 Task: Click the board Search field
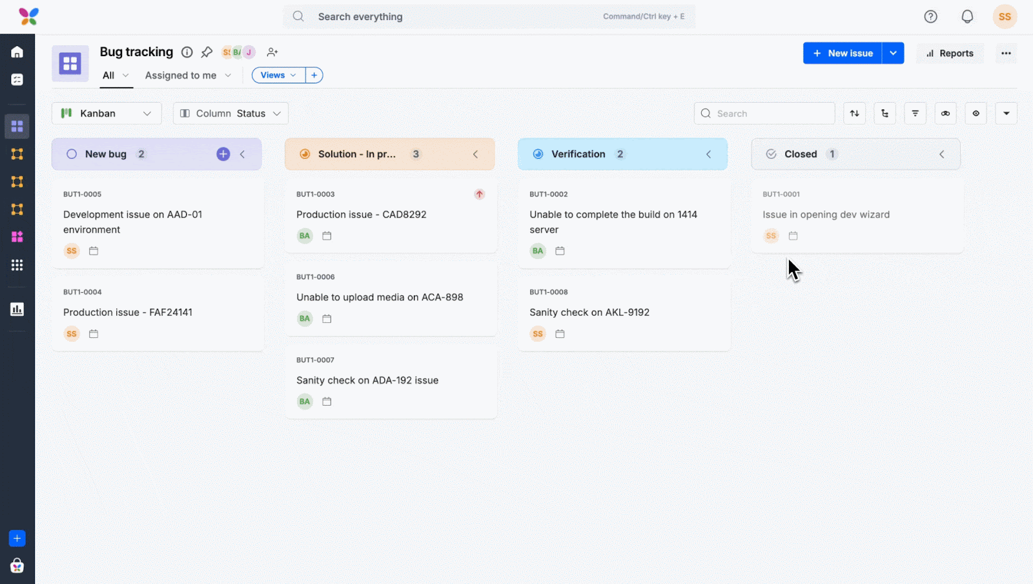tap(764, 114)
